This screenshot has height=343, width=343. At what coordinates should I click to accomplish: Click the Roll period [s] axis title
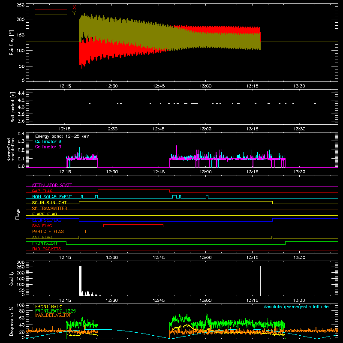tap(13, 107)
